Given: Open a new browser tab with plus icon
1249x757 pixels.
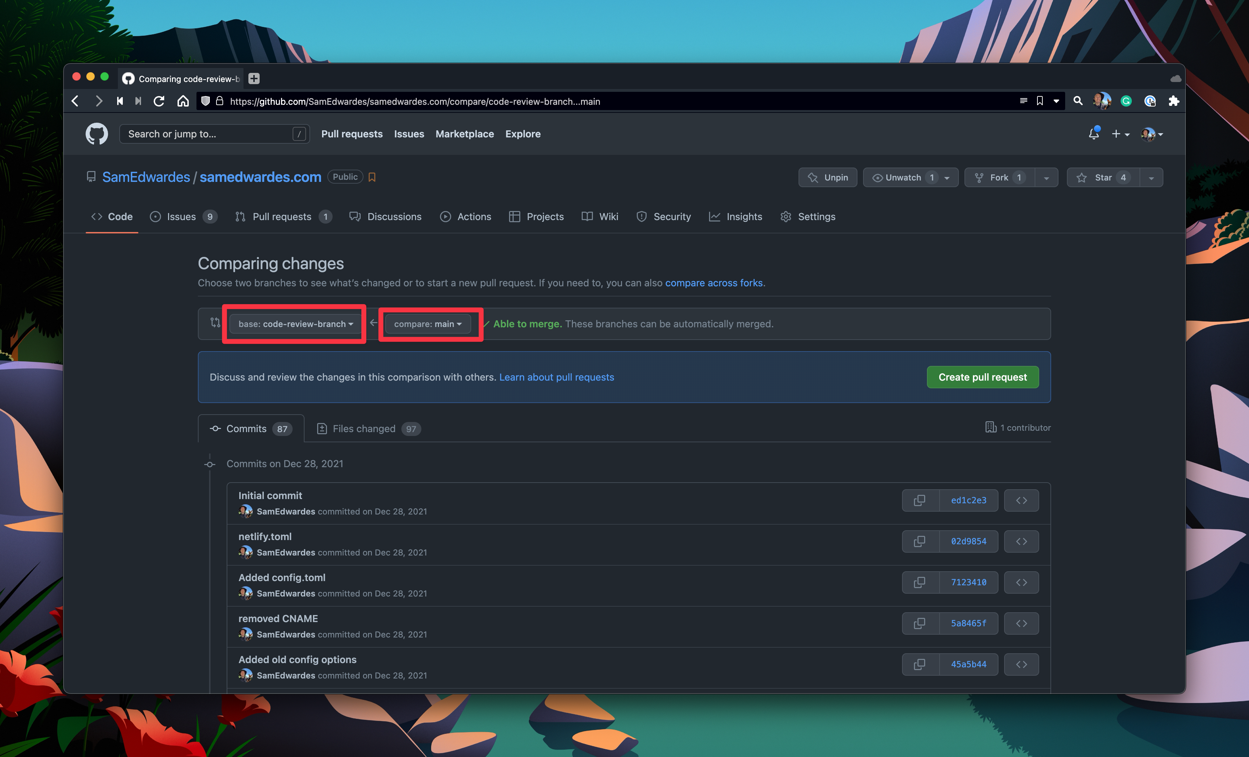Looking at the screenshot, I should coord(254,79).
